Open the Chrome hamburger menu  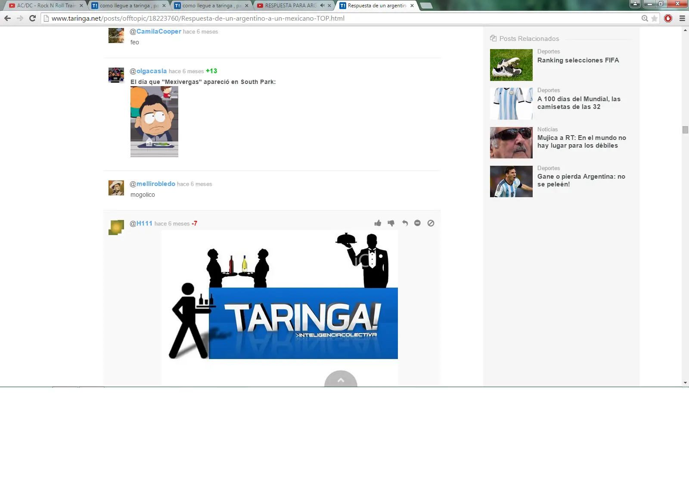click(682, 18)
